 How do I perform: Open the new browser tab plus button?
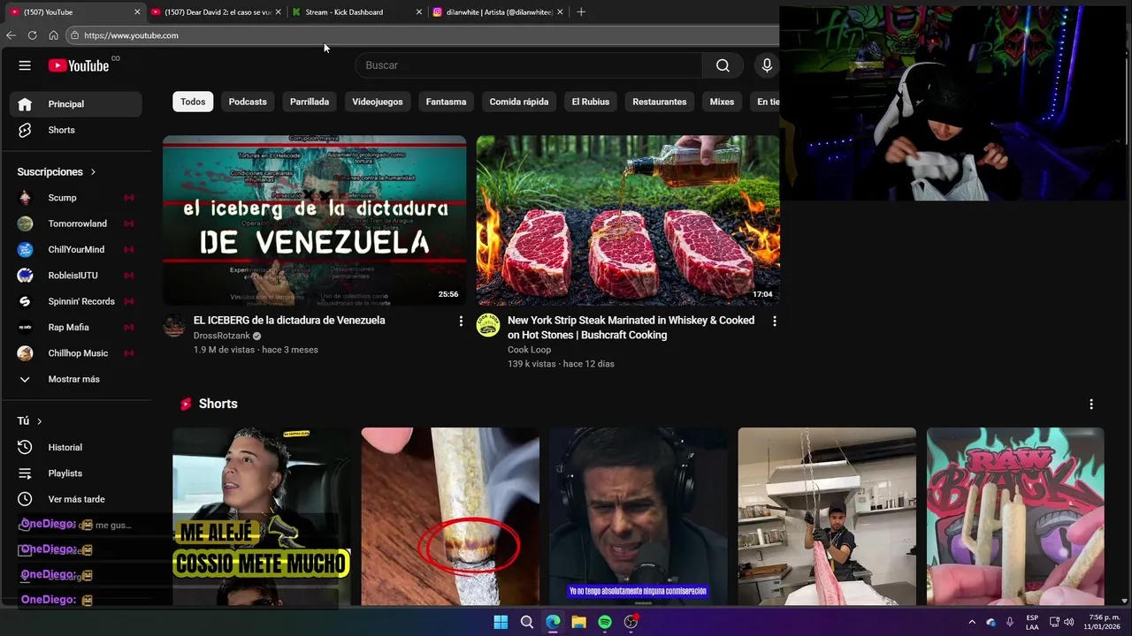(x=581, y=12)
